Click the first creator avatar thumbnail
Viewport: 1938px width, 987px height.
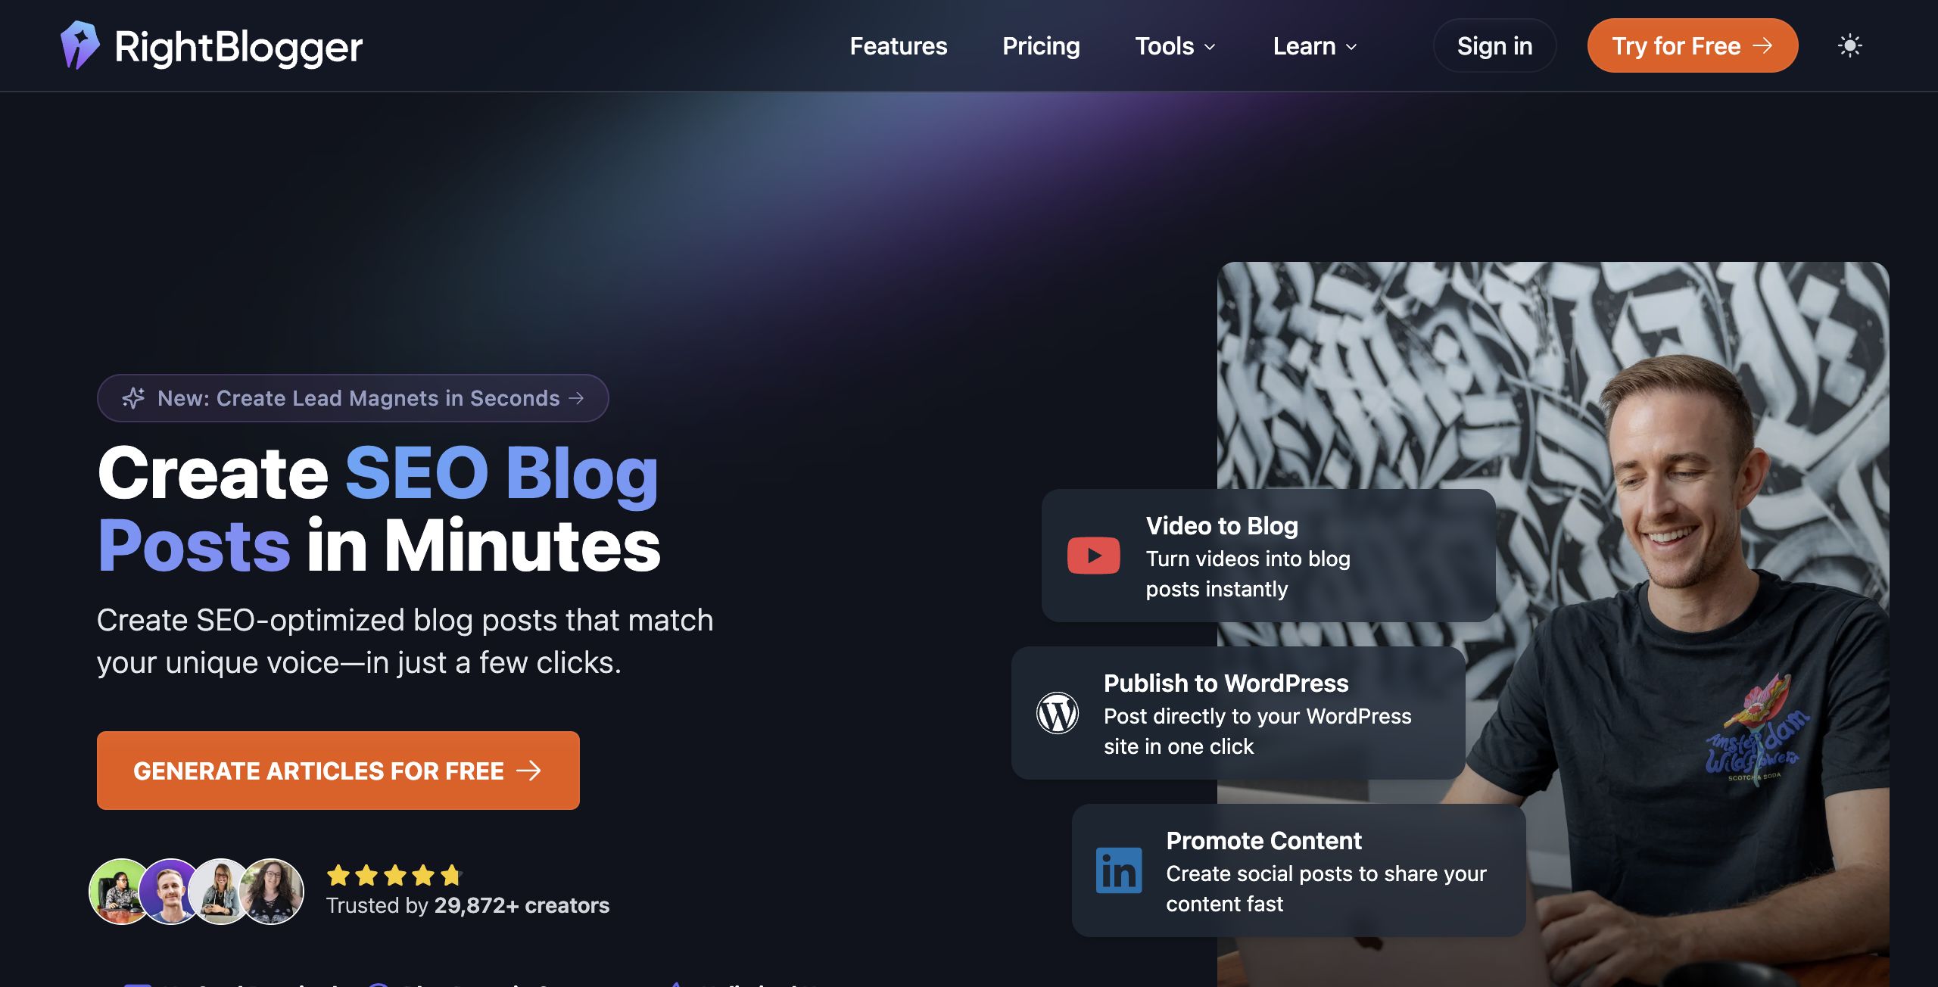[120, 891]
